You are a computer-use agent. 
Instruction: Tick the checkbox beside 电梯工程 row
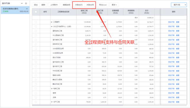pyautogui.click(x=36, y=89)
